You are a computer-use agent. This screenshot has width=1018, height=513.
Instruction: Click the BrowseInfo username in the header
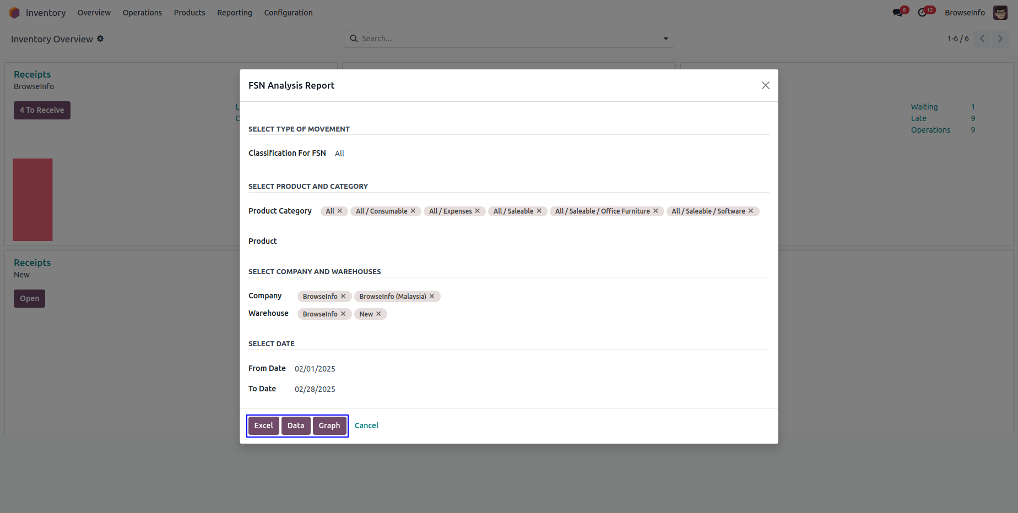click(x=965, y=13)
